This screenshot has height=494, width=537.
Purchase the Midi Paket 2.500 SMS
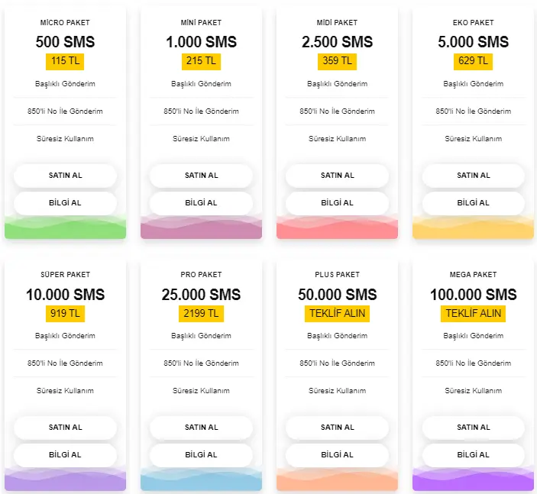point(337,176)
